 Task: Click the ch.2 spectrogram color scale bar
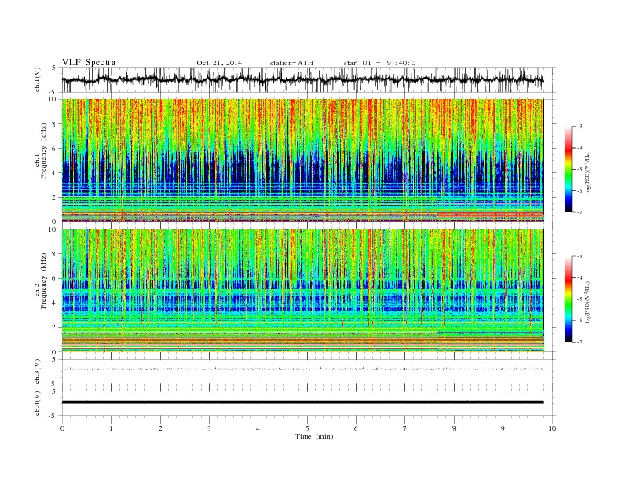(x=569, y=299)
